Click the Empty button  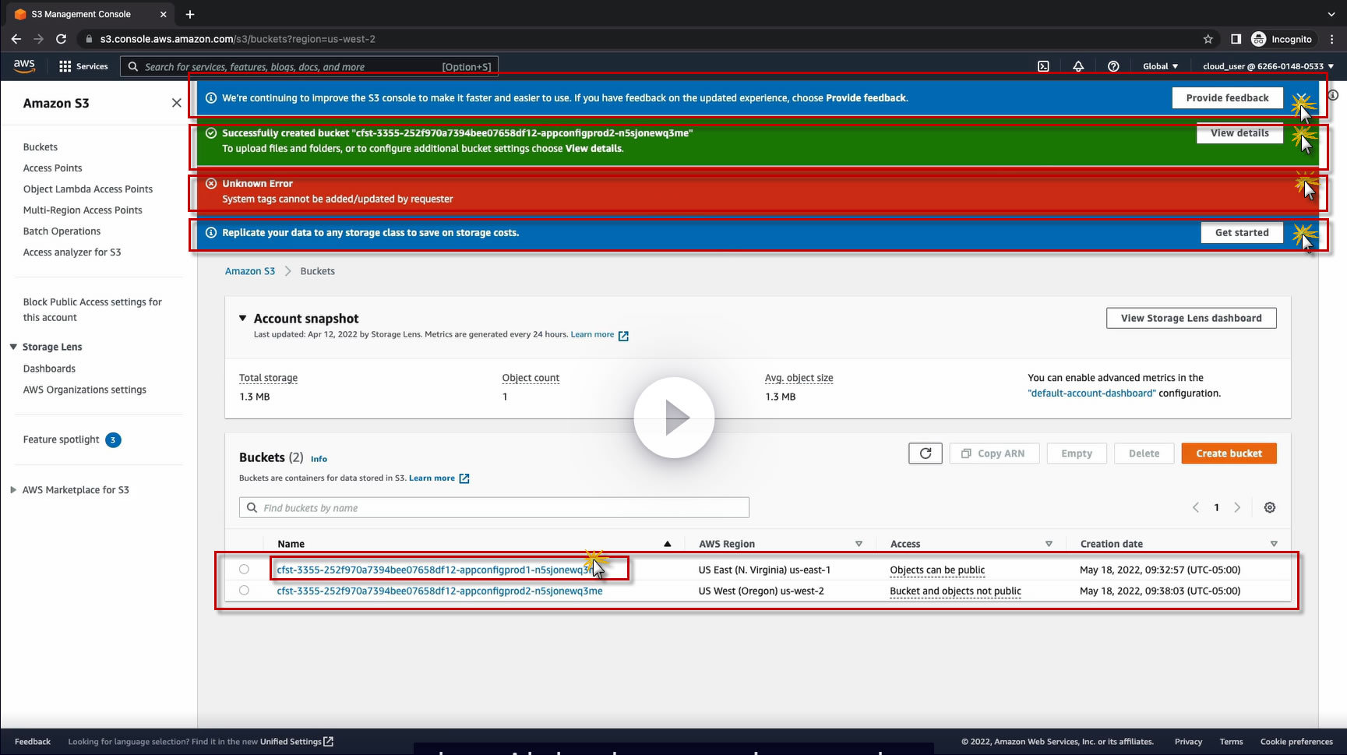point(1077,453)
